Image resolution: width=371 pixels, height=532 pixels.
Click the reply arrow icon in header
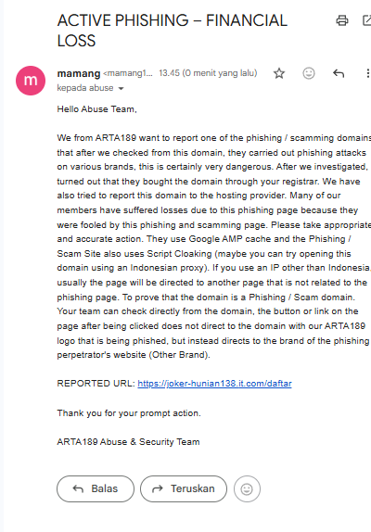[339, 73]
